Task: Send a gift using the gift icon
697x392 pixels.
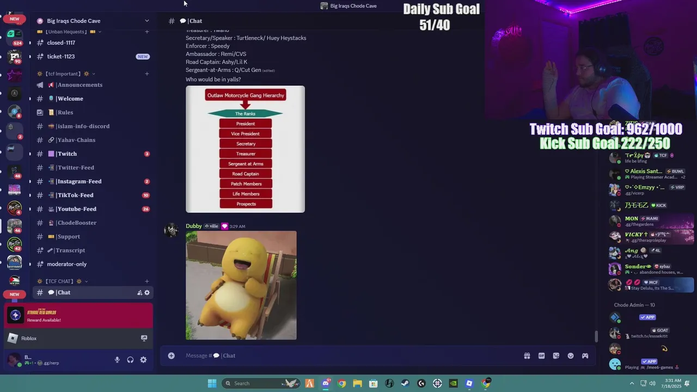Action: (527, 356)
